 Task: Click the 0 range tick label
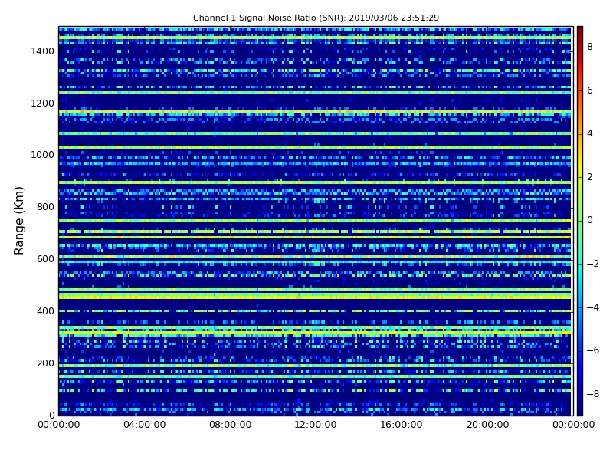pyautogui.click(x=51, y=415)
